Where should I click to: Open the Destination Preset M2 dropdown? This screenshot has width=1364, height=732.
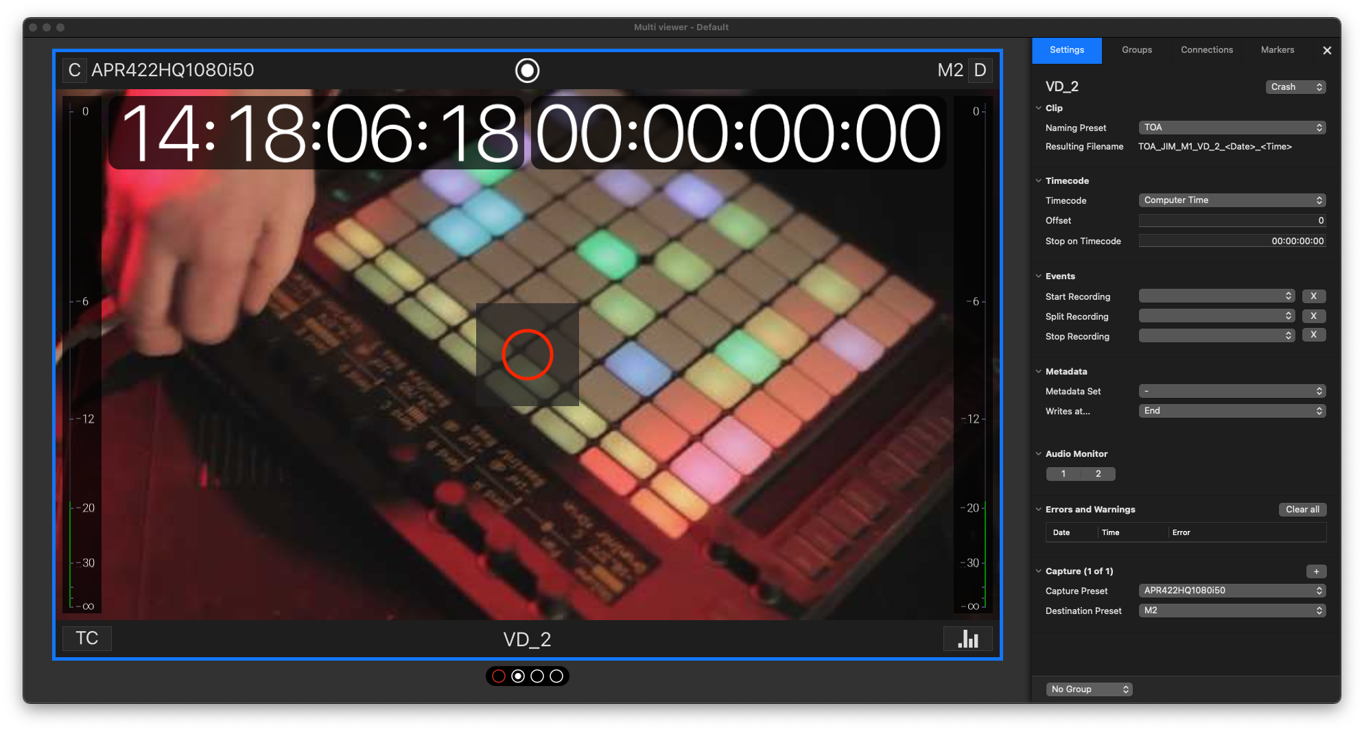[x=1232, y=611]
